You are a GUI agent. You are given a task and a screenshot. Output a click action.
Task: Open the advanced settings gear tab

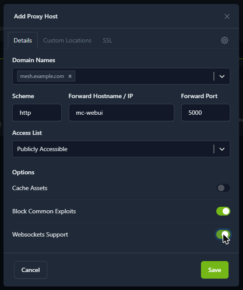[225, 40]
